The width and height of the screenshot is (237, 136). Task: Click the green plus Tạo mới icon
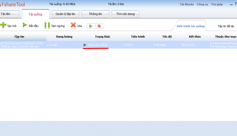[3, 25]
